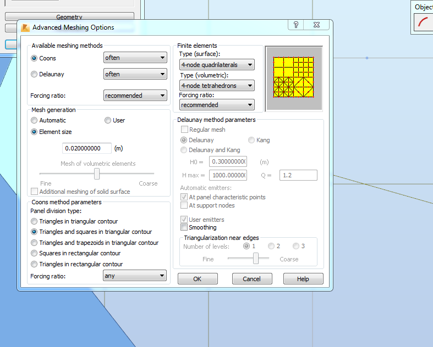Open Coons parameters forcing ratio dropdown
The height and width of the screenshot is (347, 433).
(x=135, y=276)
